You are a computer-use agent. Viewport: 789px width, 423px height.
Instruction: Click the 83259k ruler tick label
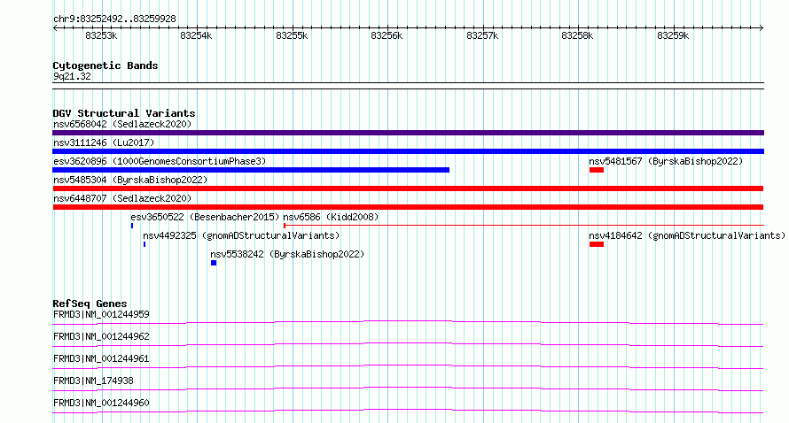click(673, 36)
